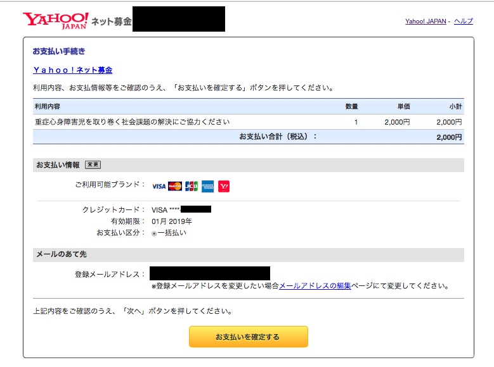The image size is (494, 367).
Task: Open the メールアドレスの編集 link
Action: click(315, 285)
